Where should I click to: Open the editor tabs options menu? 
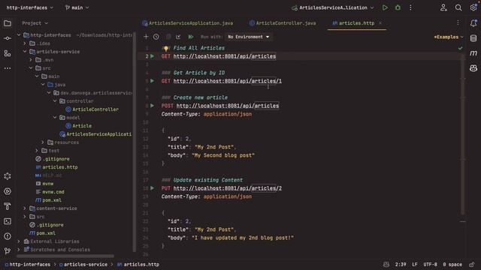pos(458,23)
